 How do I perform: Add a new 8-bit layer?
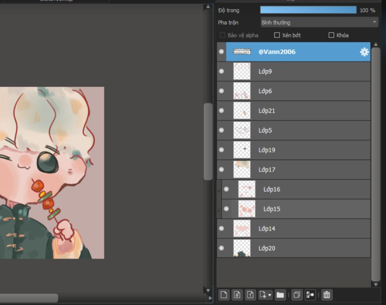pyautogui.click(x=237, y=295)
